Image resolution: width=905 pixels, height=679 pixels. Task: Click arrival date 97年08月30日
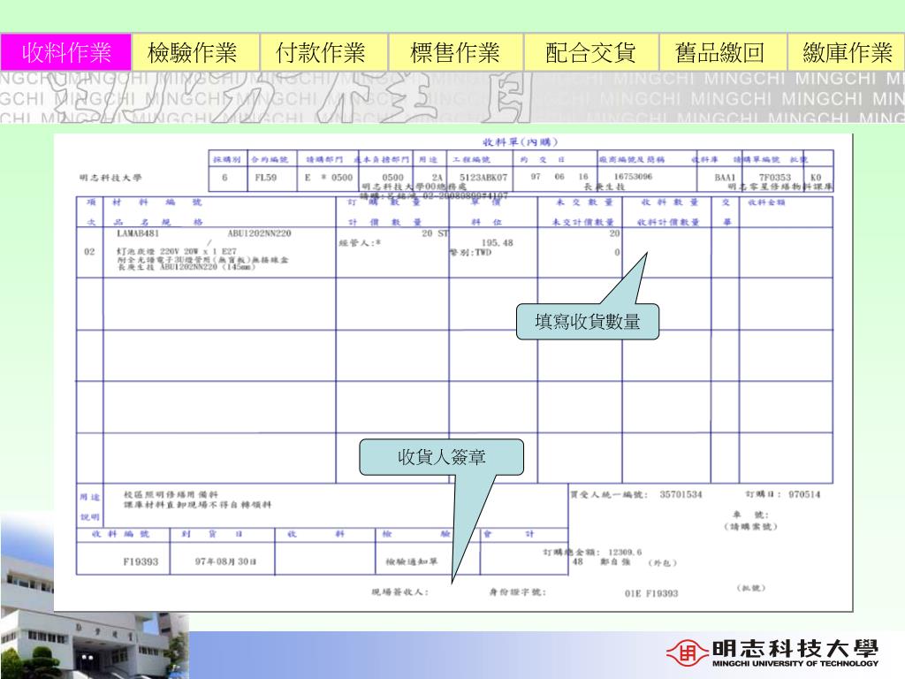pyautogui.click(x=225, y=561)
